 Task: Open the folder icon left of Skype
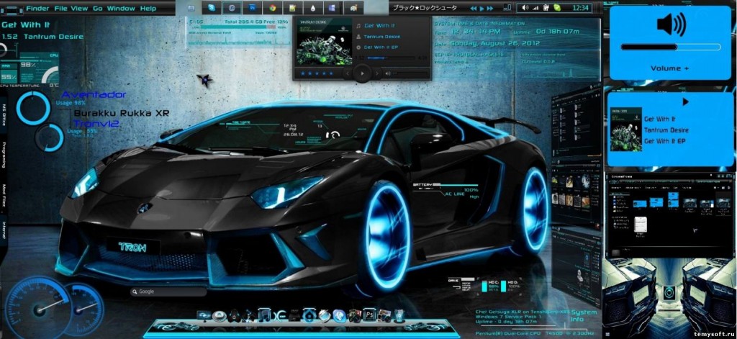191,7
